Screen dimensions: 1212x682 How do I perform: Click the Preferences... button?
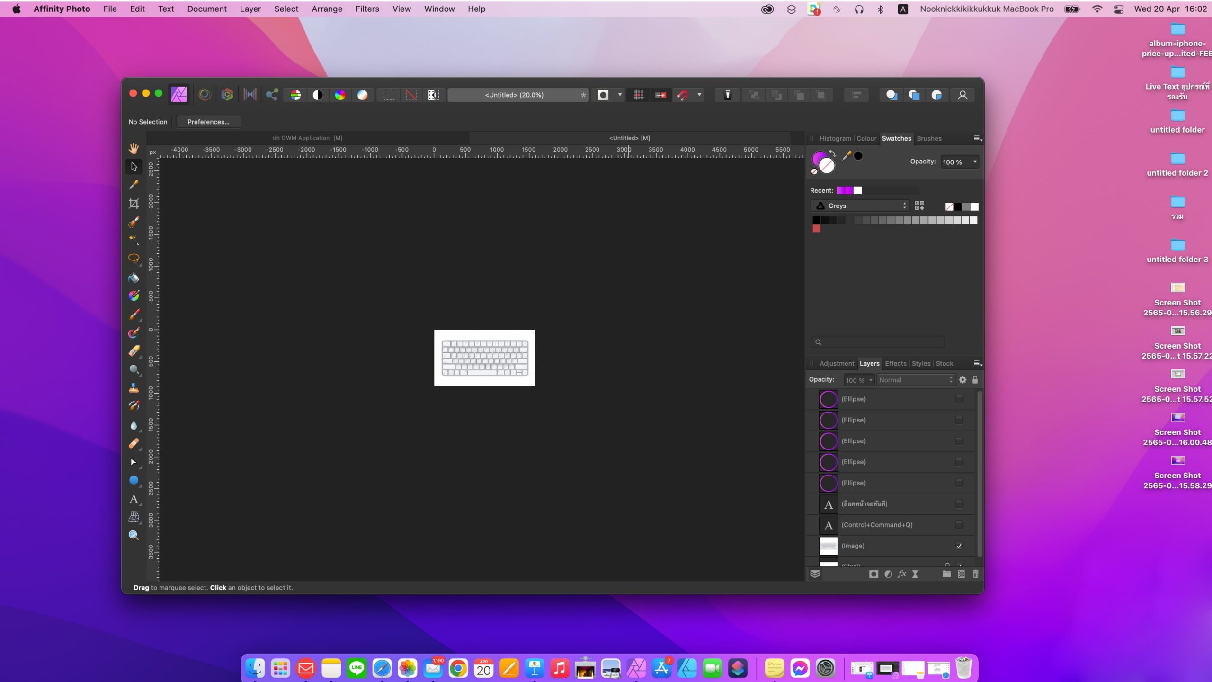pos(208,122)
